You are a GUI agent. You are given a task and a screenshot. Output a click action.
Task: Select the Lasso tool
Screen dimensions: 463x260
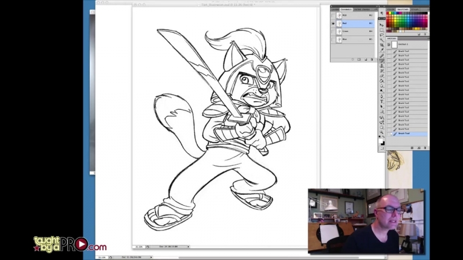click(381, 35)
